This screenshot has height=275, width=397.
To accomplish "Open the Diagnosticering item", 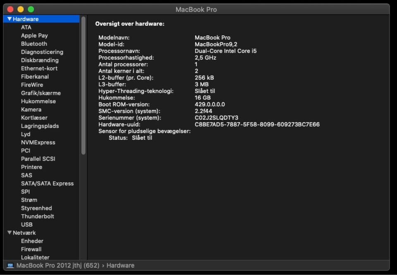I will [x=42, y=52].
